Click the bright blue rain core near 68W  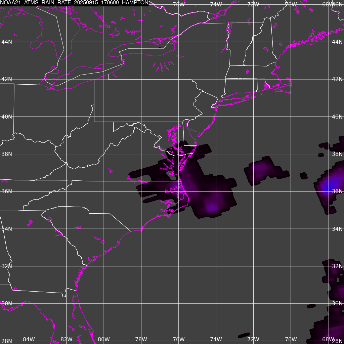(329, 188)
